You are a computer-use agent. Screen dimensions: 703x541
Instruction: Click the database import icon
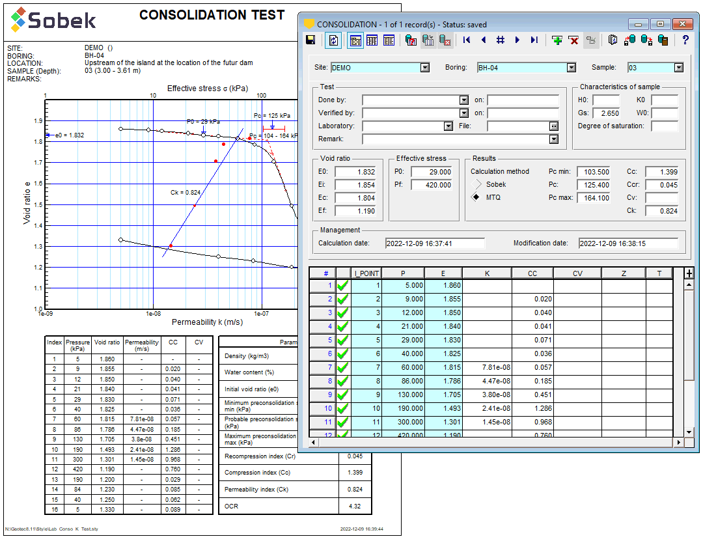pyautogui.click(x=629, y=40)
